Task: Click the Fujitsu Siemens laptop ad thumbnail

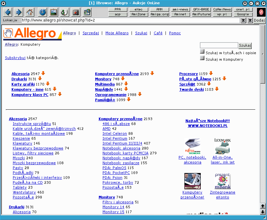Action: pos(193,146)
